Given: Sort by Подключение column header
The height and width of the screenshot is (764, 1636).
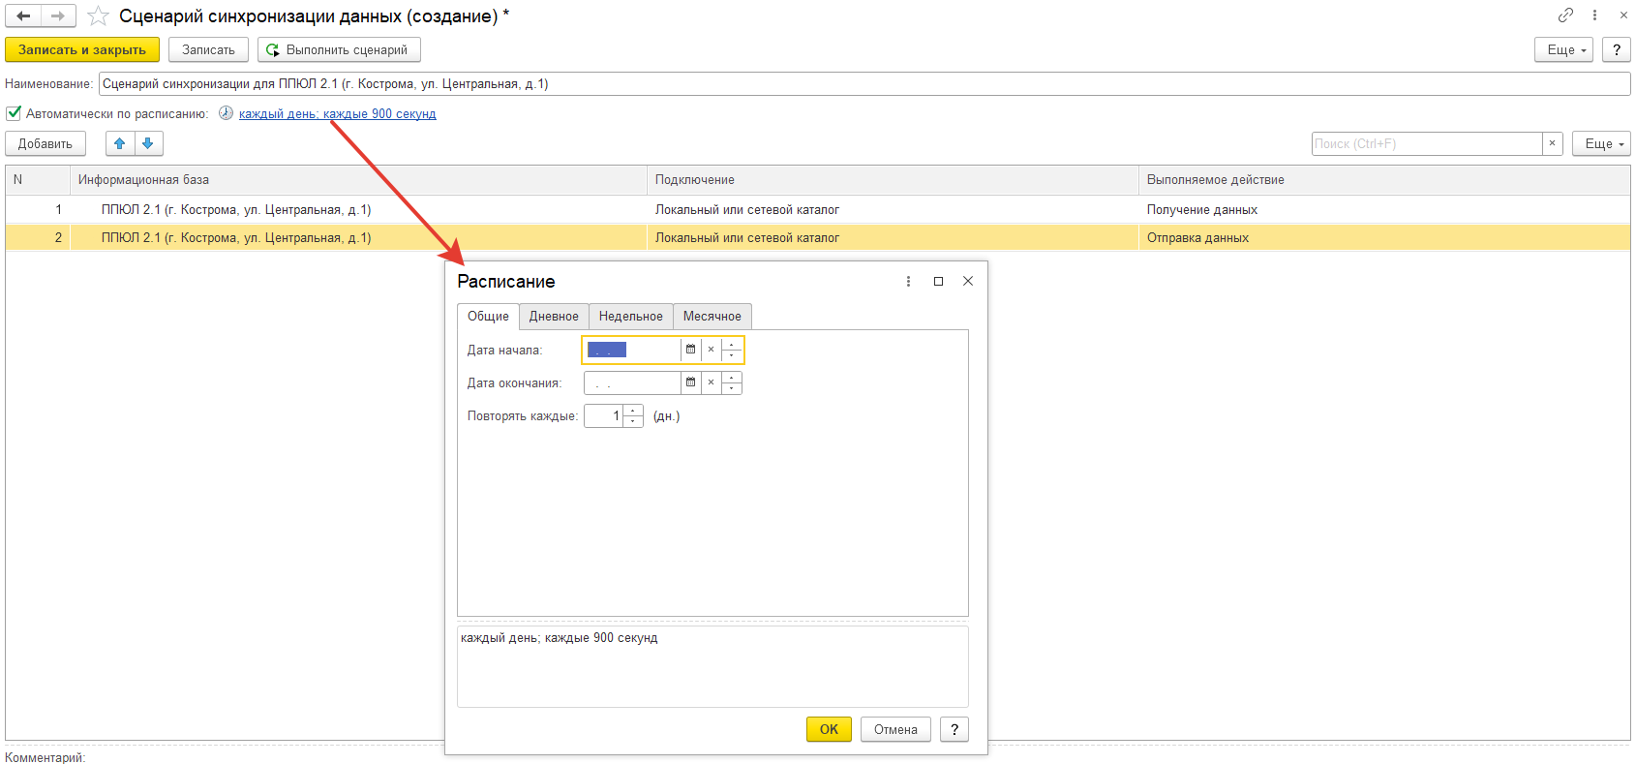Looking at the screenshot, I should coord(893,179).
